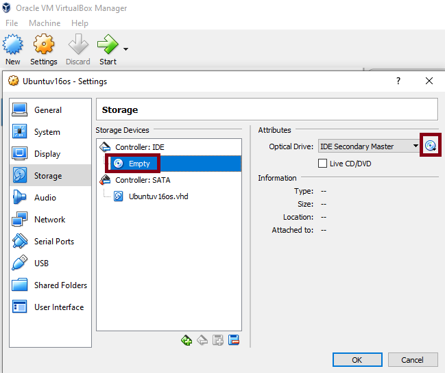Click the Type: information label

point(304,191)
